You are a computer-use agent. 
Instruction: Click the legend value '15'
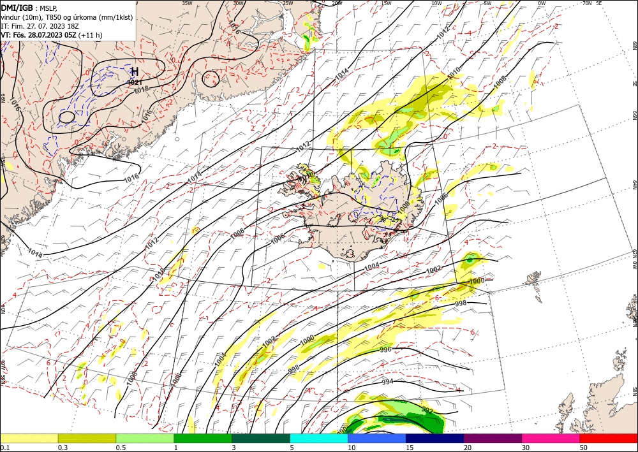tap(410, 448)
